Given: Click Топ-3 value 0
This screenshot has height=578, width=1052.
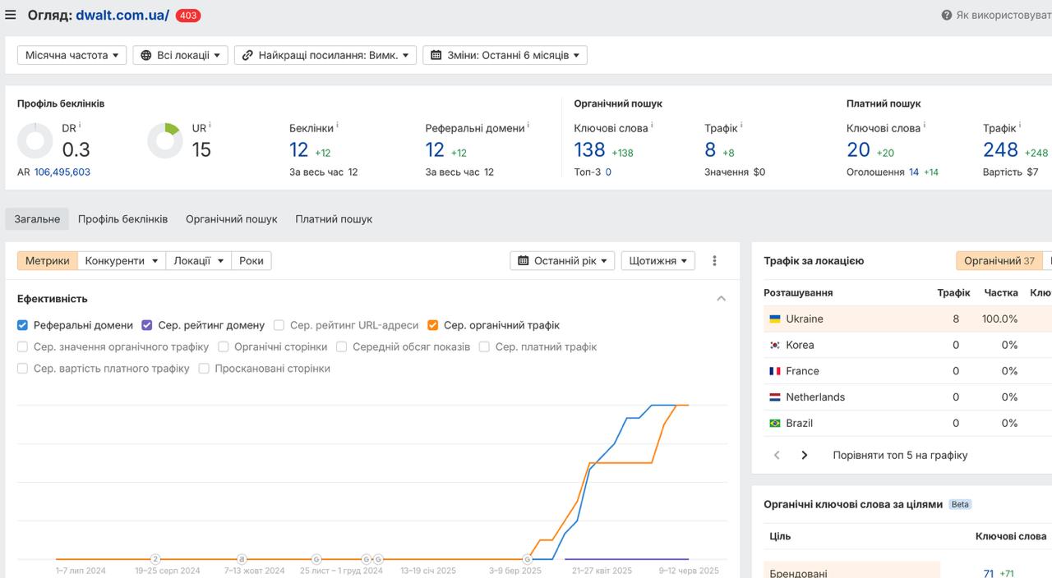Looking at the screenshot, I should pyautogui.click(x=608, y=172).
